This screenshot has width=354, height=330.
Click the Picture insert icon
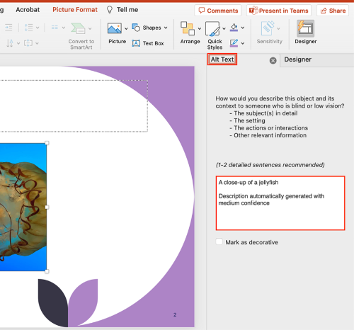[115, 28]
